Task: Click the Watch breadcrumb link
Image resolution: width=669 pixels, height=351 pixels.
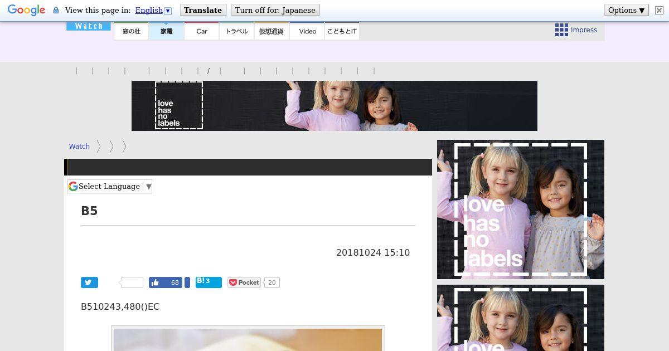Action: 79,146
